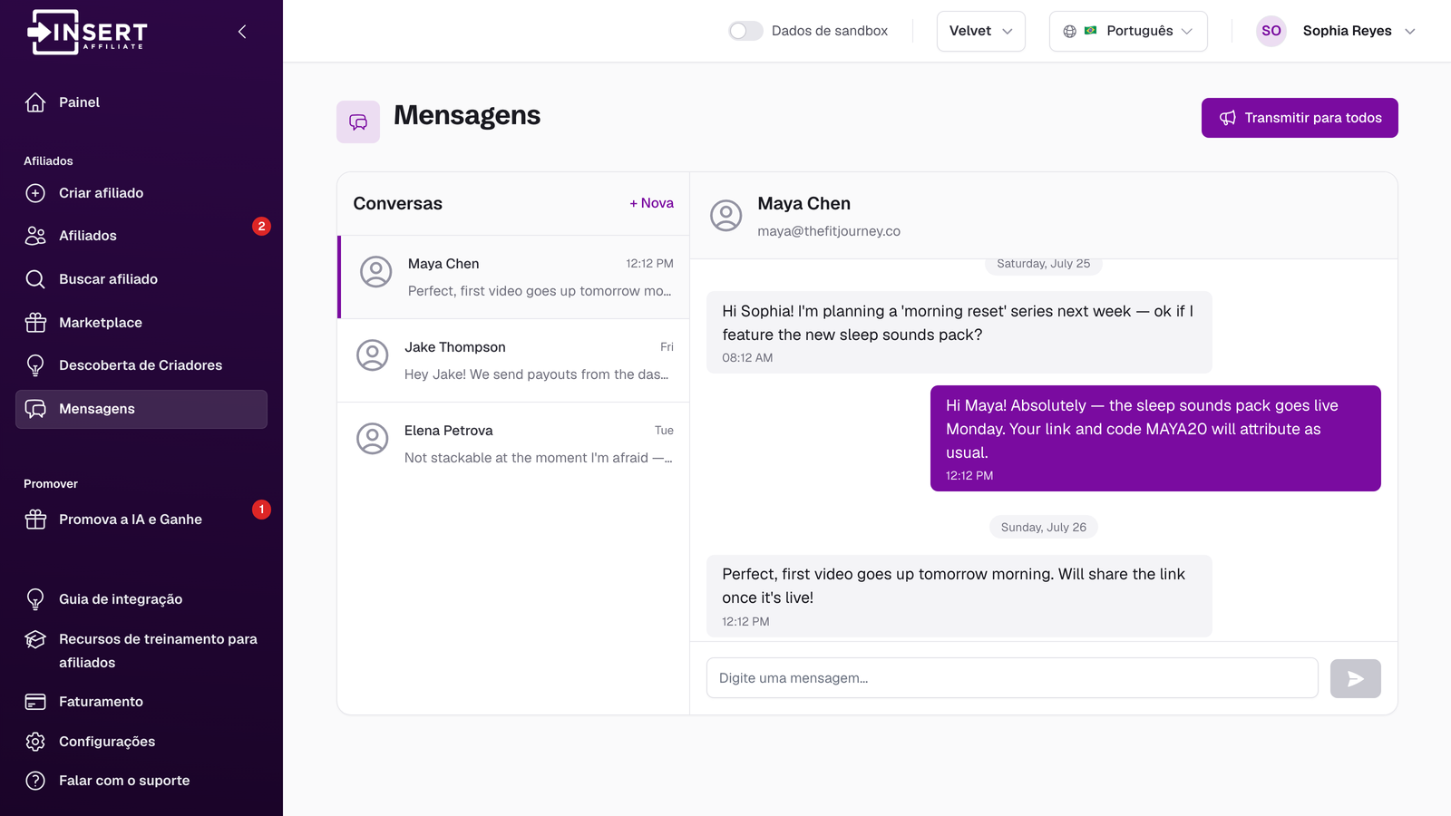Click the Guia de integração lightbulb icon
This screenshot has width=1451, height=816.
click(35, 599)
